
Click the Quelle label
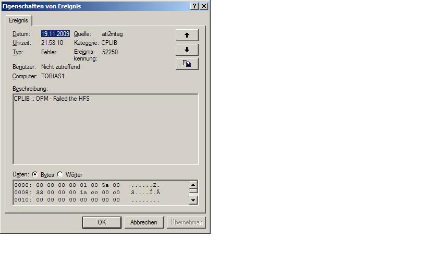pyautogui.click(x=82, y=34)
